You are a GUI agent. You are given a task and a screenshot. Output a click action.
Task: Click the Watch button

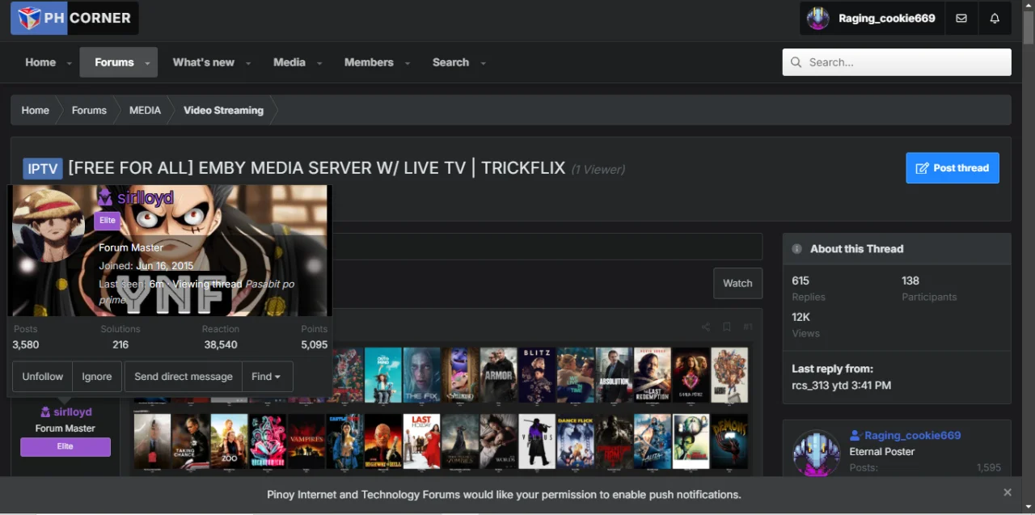(737, 283)
